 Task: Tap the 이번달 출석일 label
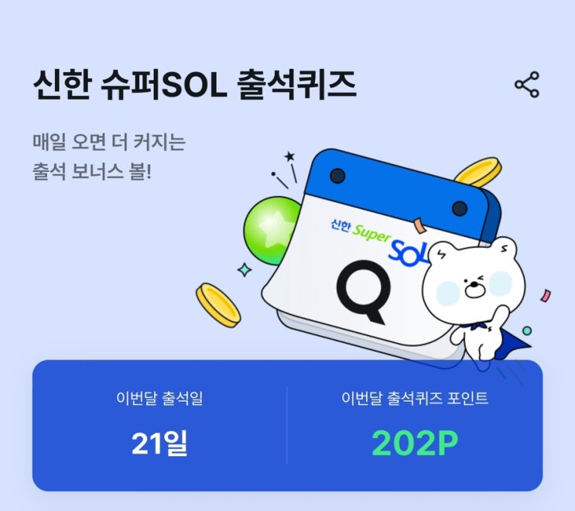(159, 398)
